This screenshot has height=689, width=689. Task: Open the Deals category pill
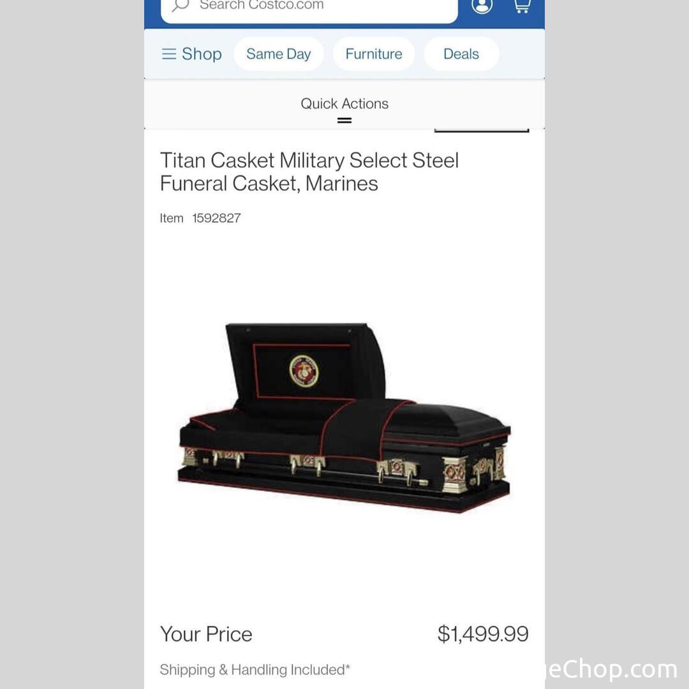coord(461,54)
